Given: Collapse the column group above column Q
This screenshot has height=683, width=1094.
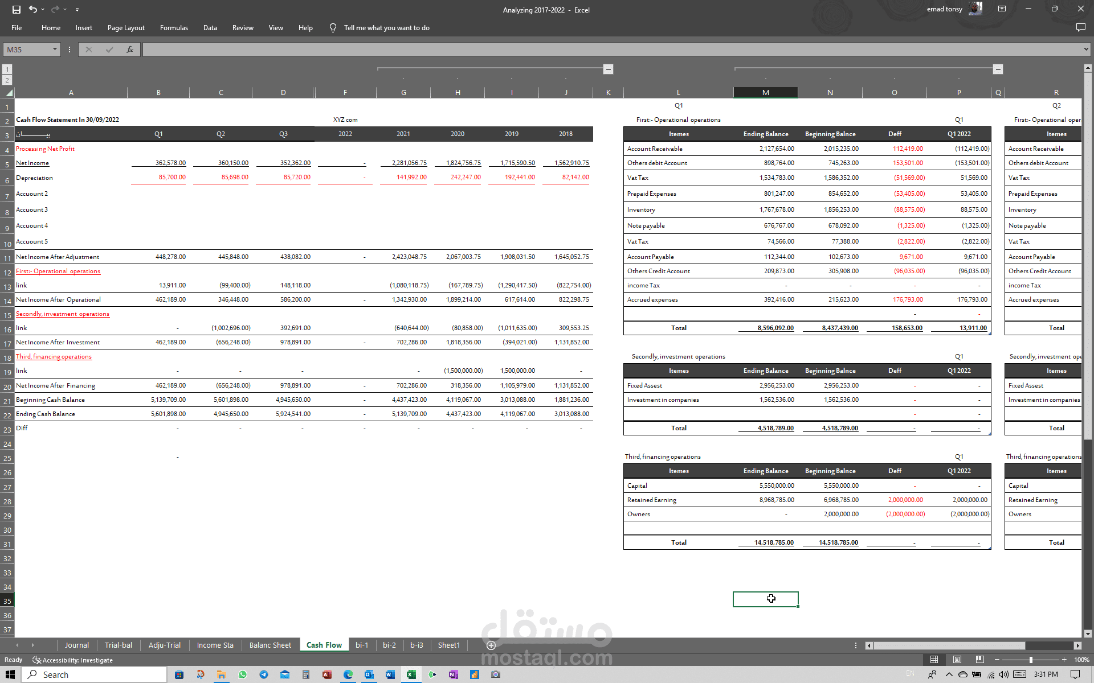Looking at the screenshot, I should pos(998,69).
